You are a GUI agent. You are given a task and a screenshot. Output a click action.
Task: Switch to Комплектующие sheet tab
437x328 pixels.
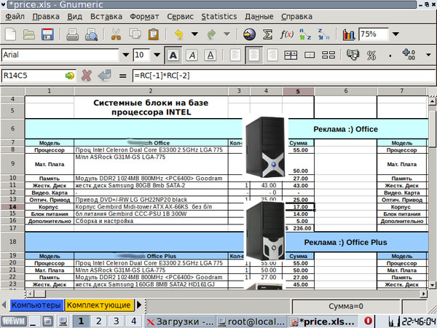click(99, 305)
